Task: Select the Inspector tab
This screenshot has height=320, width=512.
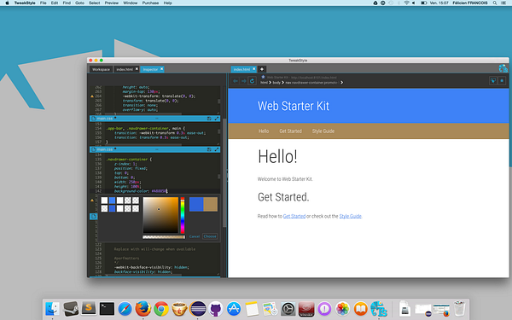Action: [x=150, y=69]
